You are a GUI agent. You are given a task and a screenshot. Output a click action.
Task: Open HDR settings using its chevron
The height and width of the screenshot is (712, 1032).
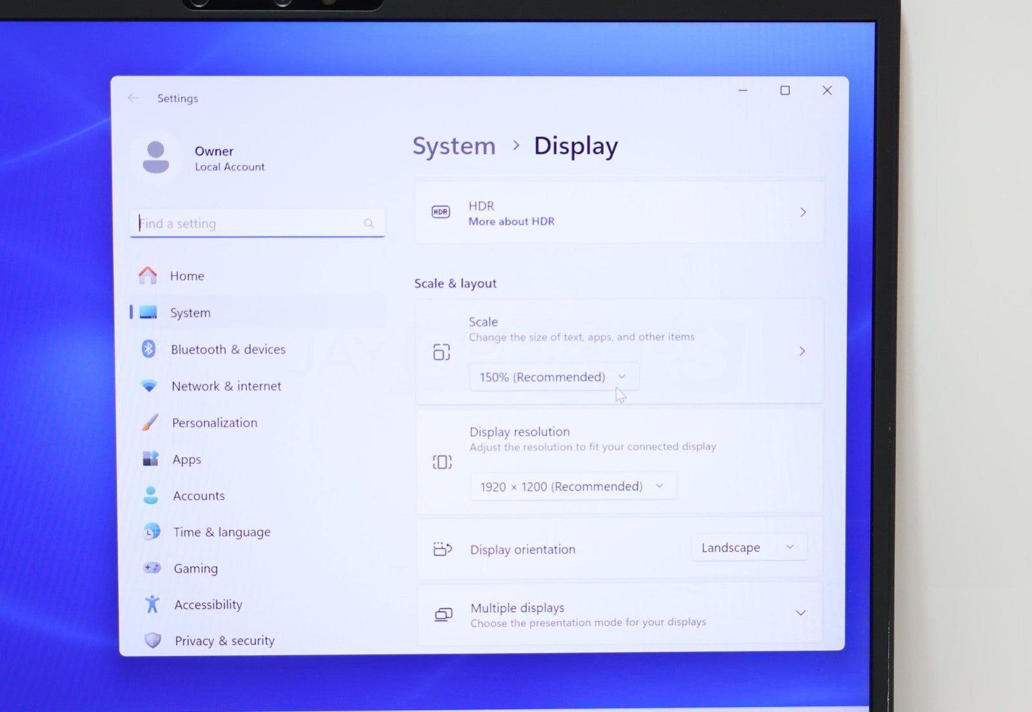click(803, 212)
